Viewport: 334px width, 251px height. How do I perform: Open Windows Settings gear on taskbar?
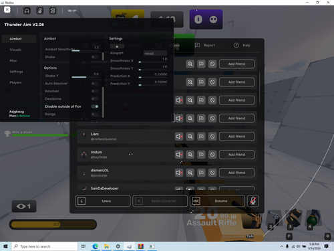[x=118, y=246]
